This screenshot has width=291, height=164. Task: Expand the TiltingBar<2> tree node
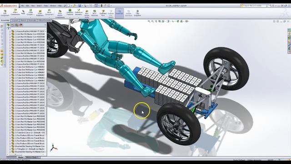(10, 149)
